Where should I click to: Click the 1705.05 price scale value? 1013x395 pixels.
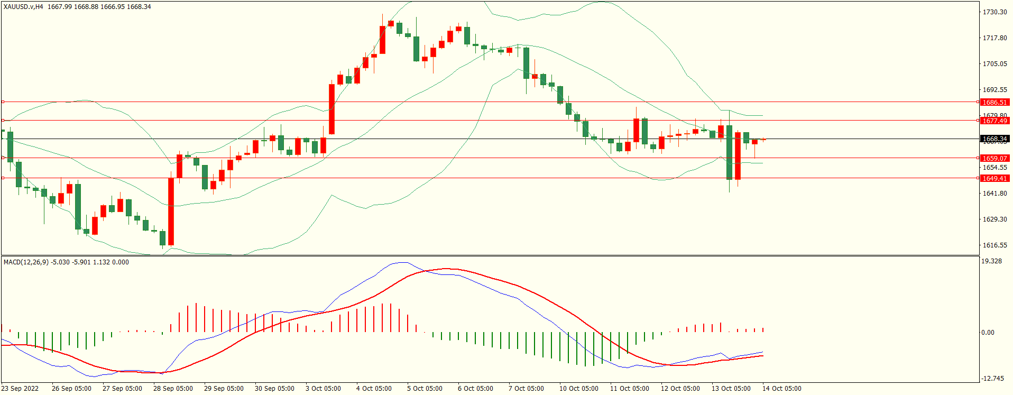[994, 63]
